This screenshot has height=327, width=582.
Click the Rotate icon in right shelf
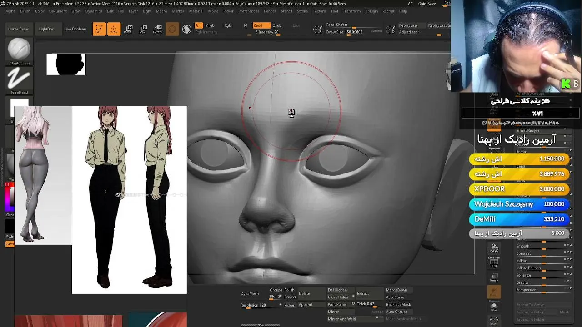point(494,248)
